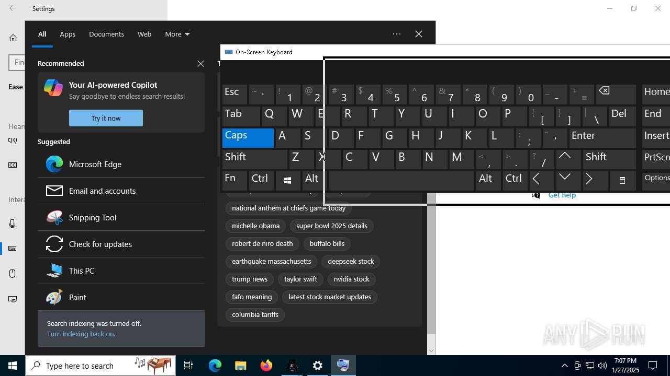Switch to the Apps search tab

[68, 34]
